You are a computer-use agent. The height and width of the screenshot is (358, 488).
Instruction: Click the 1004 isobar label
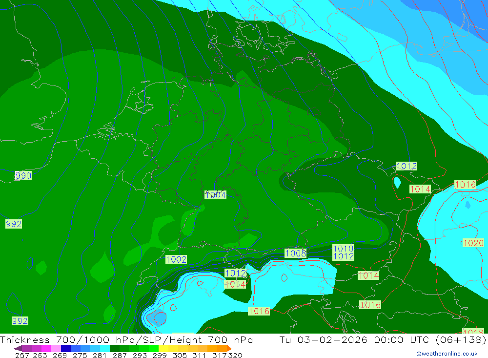tap(215, 195)
